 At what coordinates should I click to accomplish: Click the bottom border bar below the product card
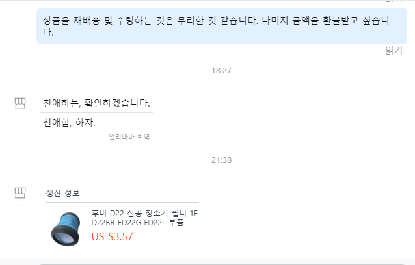(x=221, y=264)
